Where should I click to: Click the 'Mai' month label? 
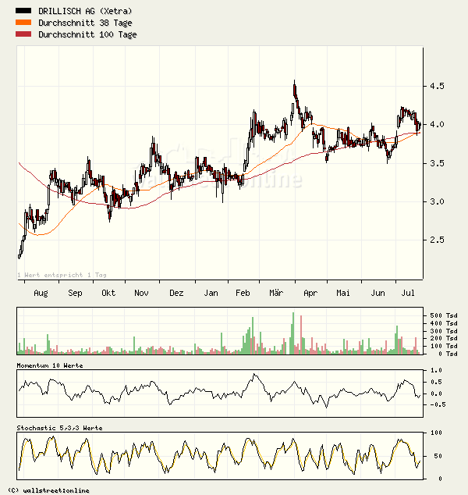pyautogui.click(x=342, y=293)
